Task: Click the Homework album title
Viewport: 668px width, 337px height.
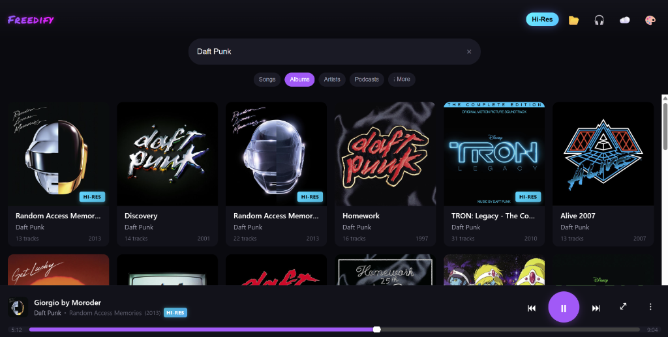Action: 361,216
